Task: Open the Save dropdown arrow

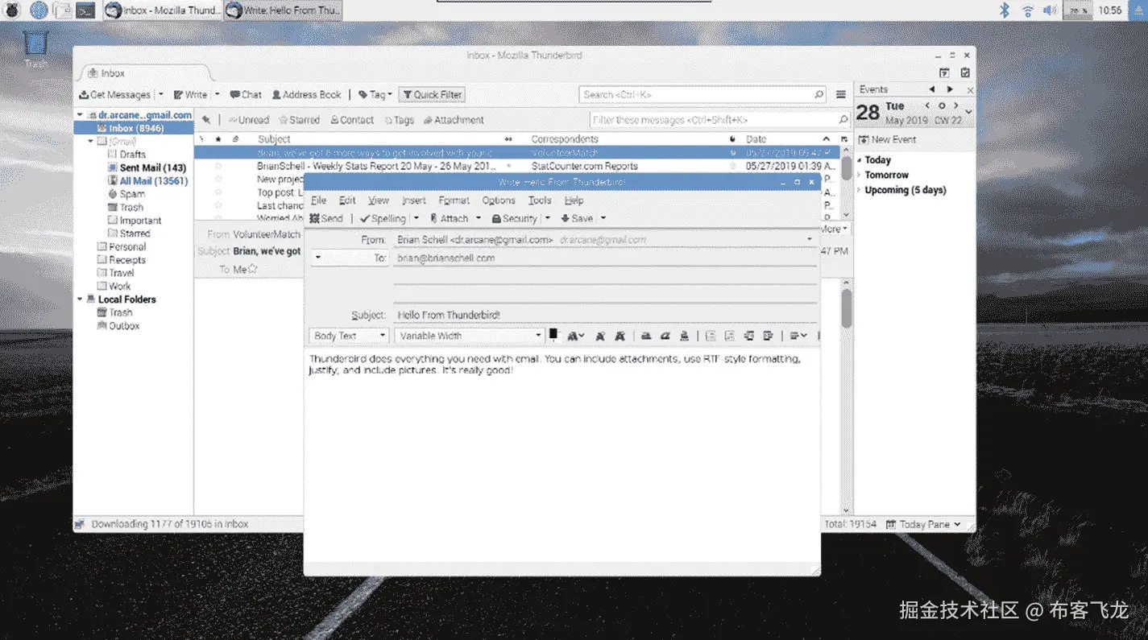Action: [603, 218]
